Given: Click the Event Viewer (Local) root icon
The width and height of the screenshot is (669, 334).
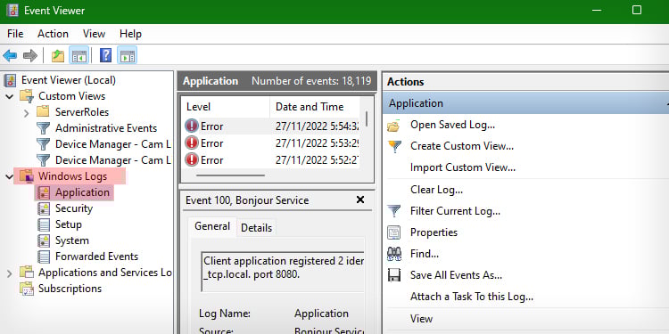Looking at the screenshot, I should click(x=10, y=80).
